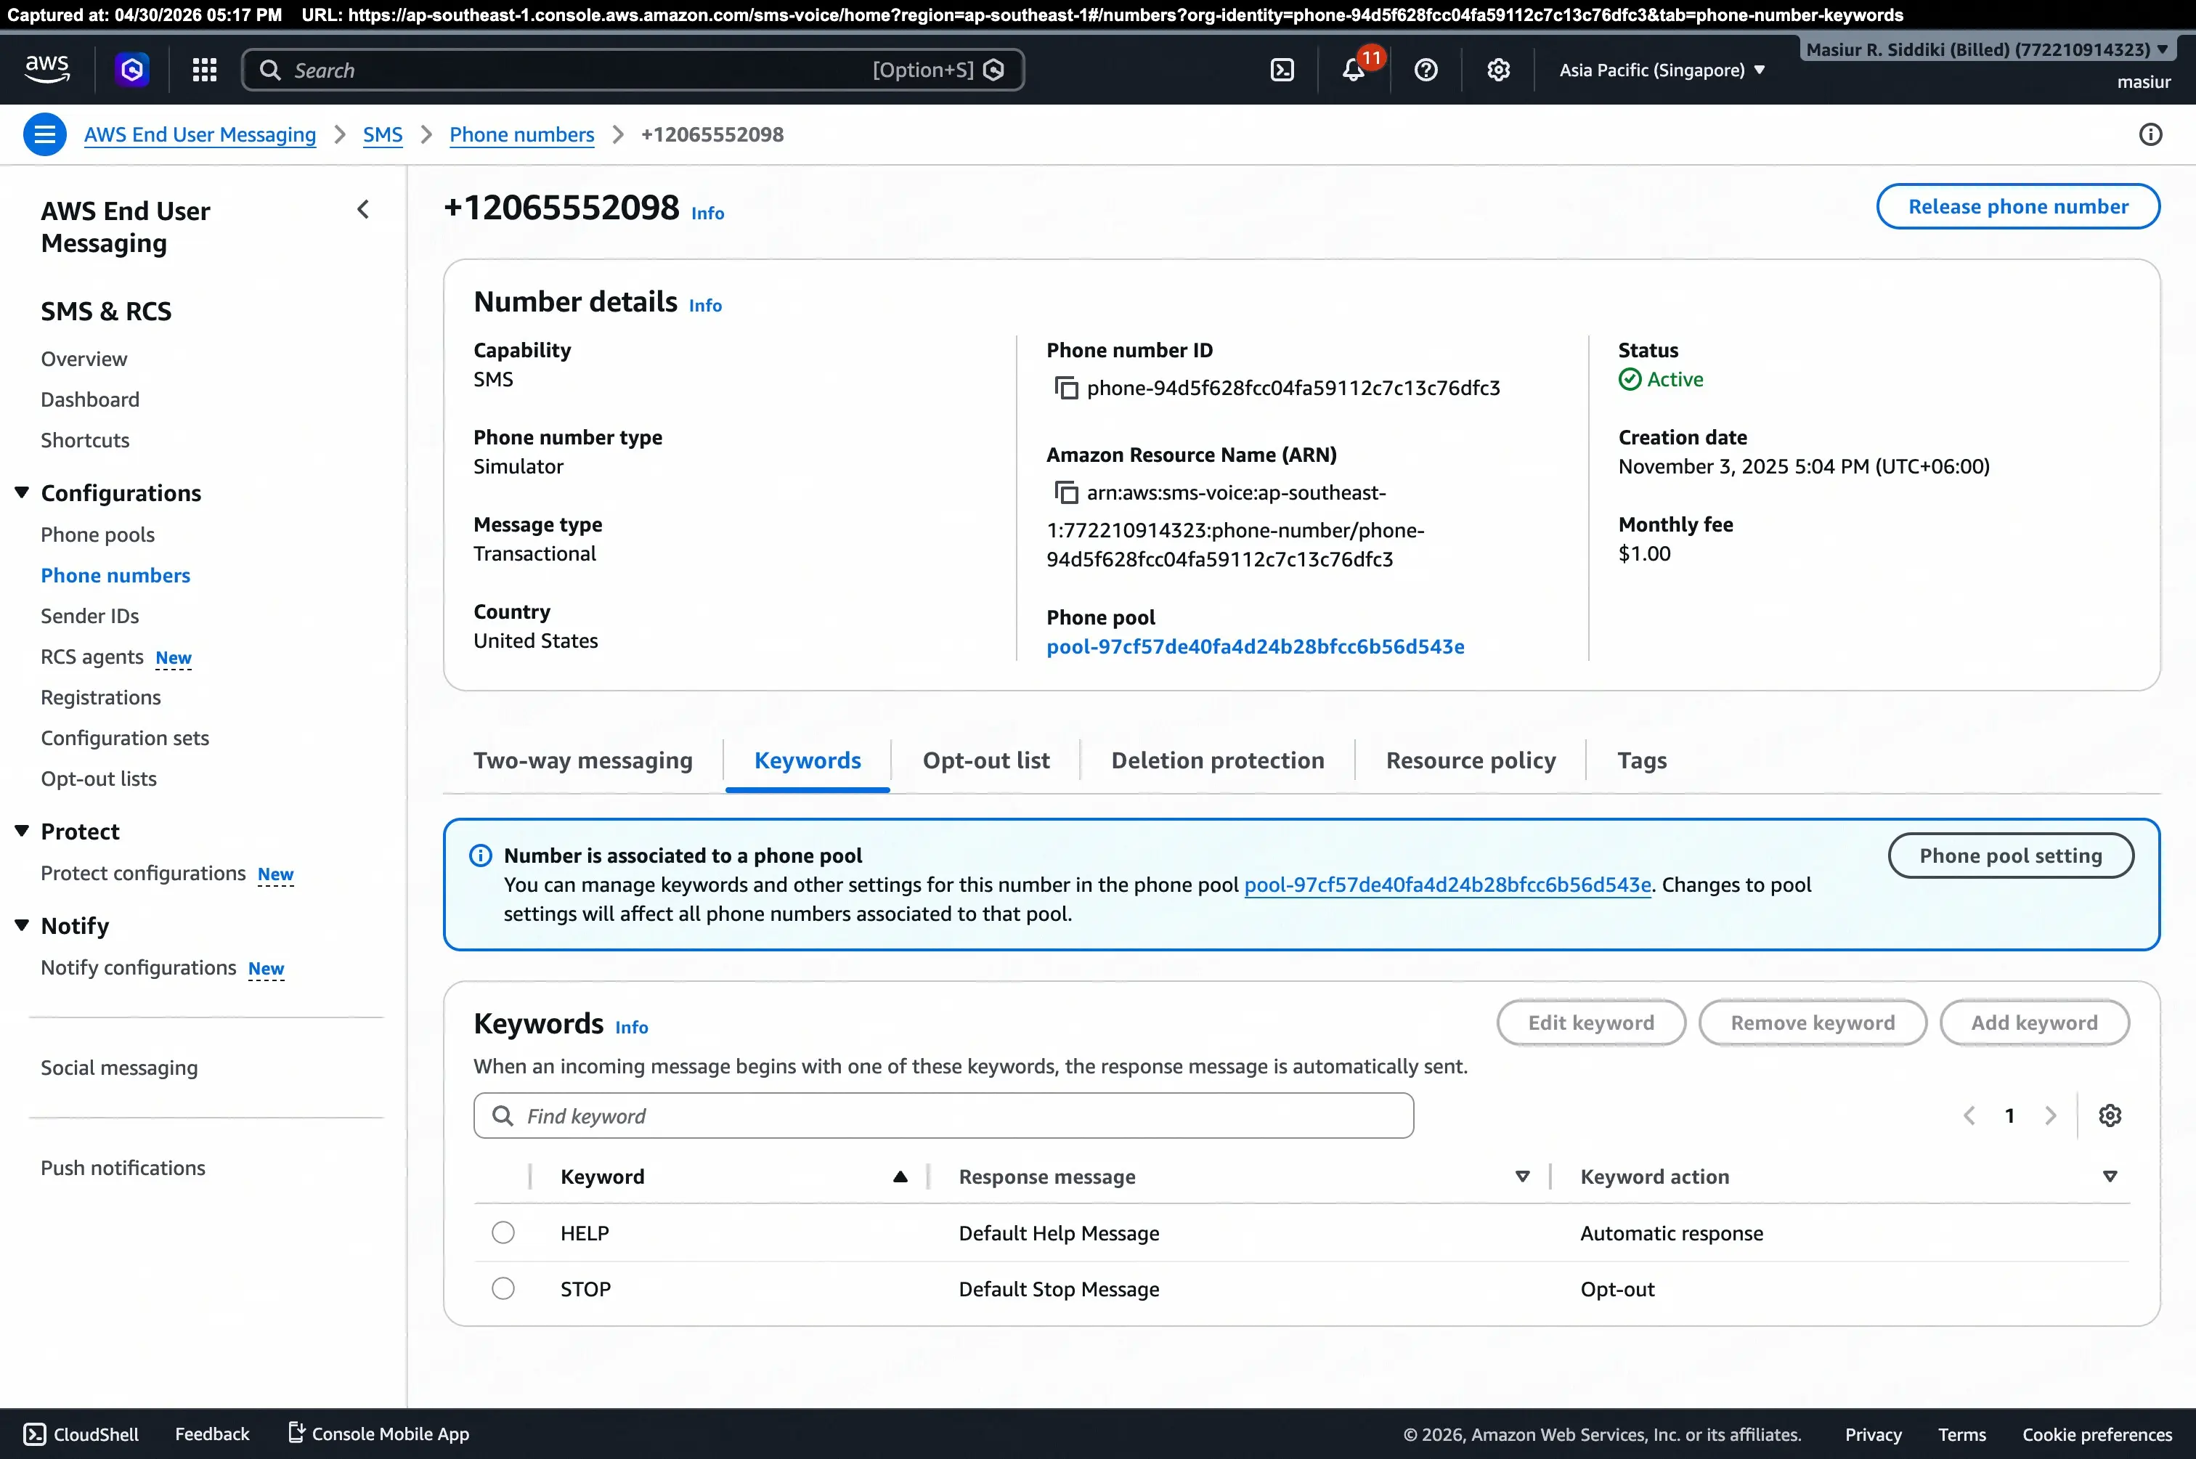Go to AWS End User Messaging breadcrumb
2196x1459 pixels.
(200, 135)
